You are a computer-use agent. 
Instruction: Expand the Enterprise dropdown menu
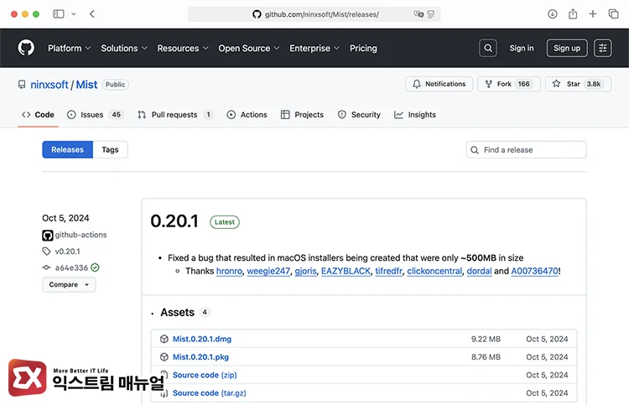314,48
